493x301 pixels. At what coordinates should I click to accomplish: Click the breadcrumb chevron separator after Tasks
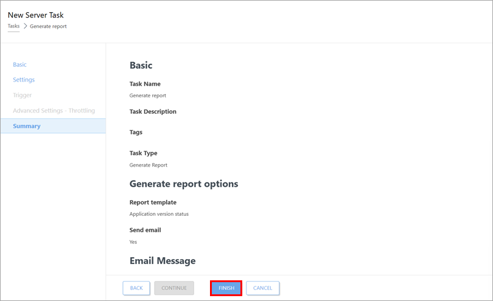25,26
